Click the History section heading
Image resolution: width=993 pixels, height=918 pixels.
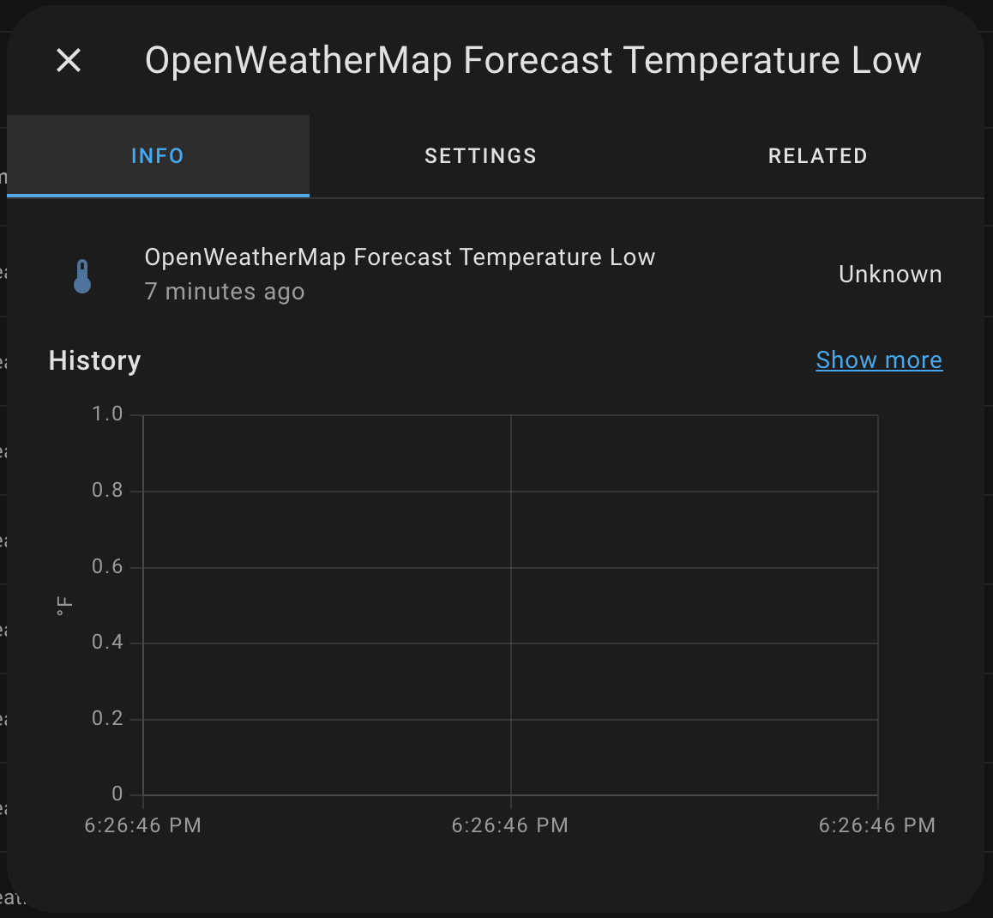[94, 360]
